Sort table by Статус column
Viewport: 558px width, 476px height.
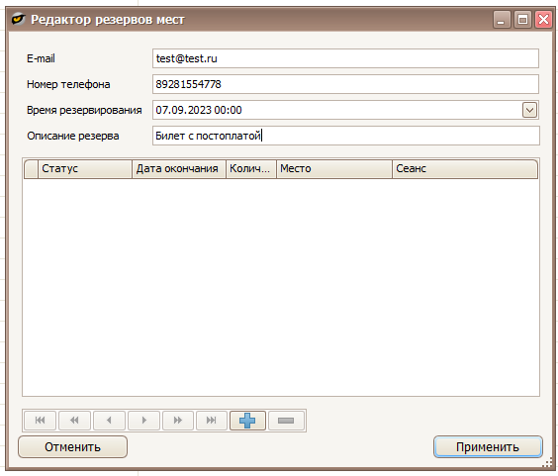point(85,169)
